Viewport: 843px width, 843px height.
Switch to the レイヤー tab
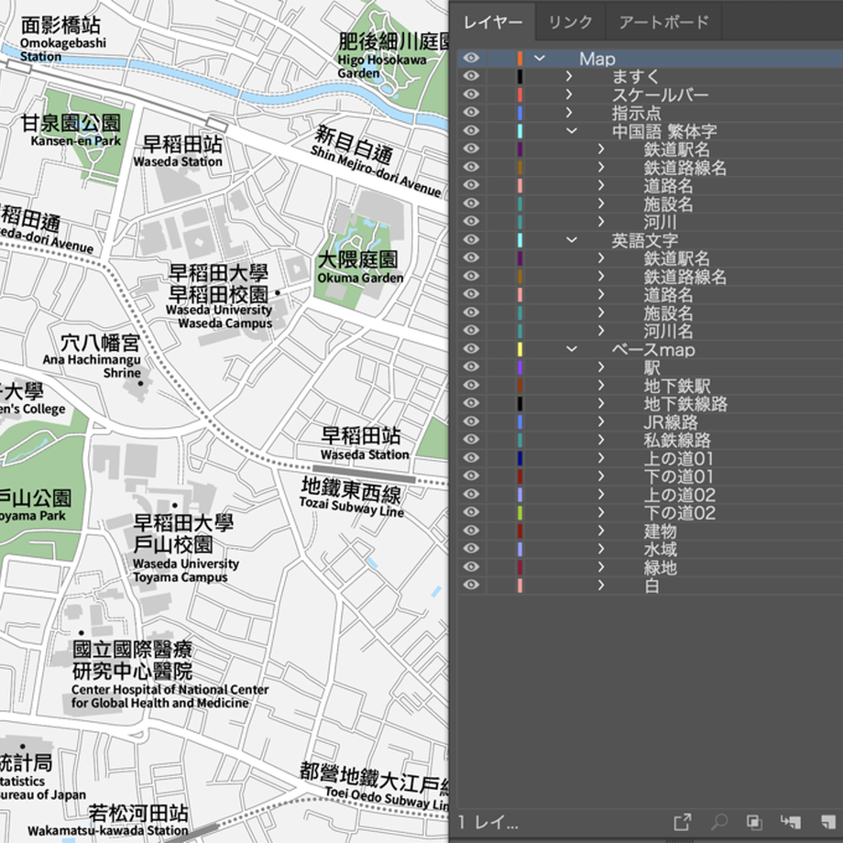point(492,22)
